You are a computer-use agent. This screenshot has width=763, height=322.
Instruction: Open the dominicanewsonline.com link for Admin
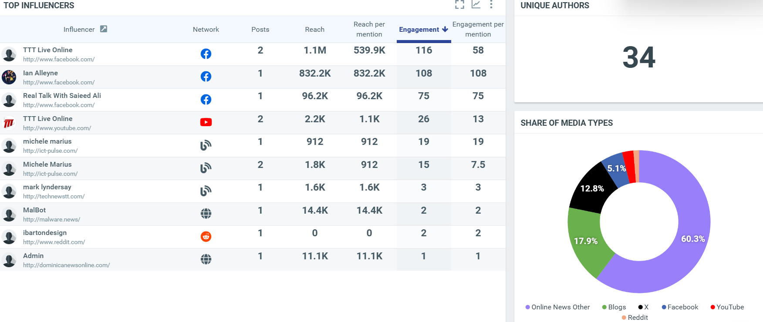coord(66,265)
